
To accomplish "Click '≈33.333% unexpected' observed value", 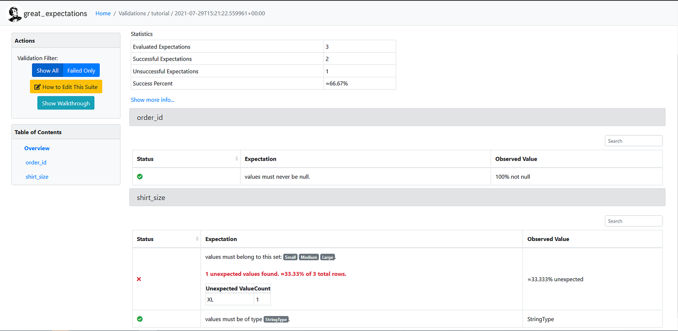I will (x=555, y=279).
